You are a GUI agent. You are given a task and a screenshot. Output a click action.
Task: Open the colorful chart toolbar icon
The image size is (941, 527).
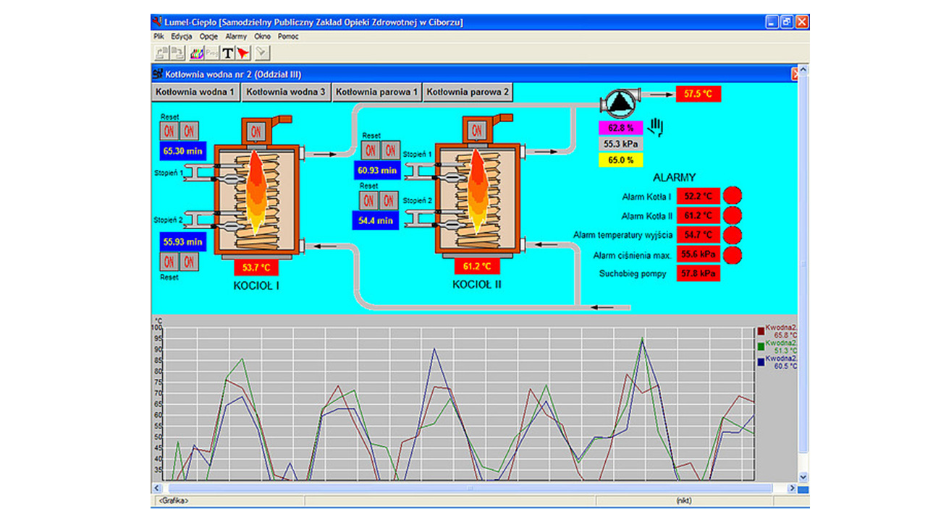197,53
